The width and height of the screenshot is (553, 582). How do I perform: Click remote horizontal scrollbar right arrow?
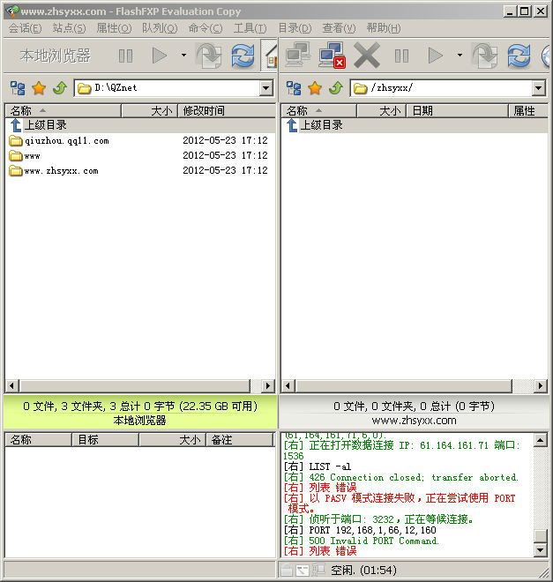point(541,386)
